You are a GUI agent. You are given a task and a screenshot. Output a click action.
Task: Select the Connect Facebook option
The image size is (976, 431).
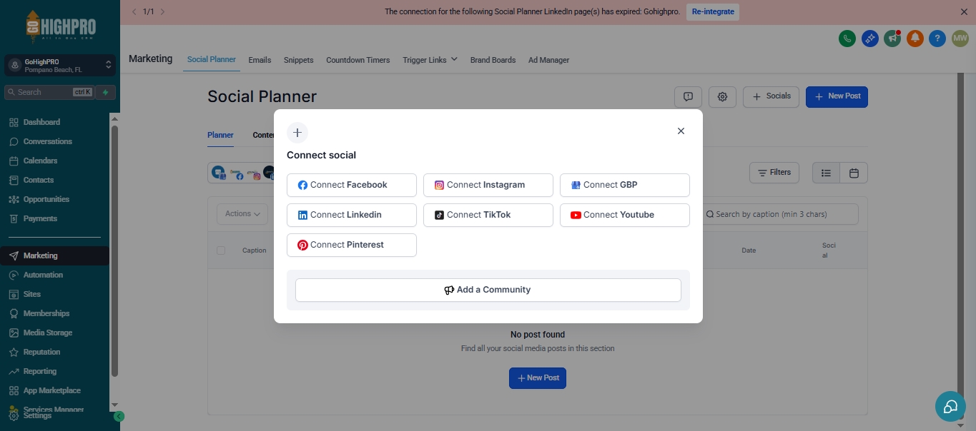point(351,184)
